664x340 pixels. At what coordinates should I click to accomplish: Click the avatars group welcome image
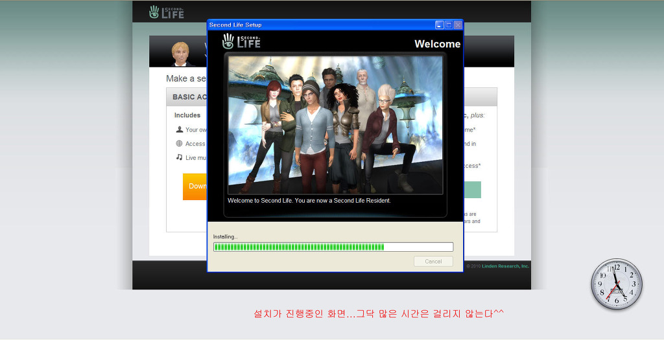click(x=335, y=124)
